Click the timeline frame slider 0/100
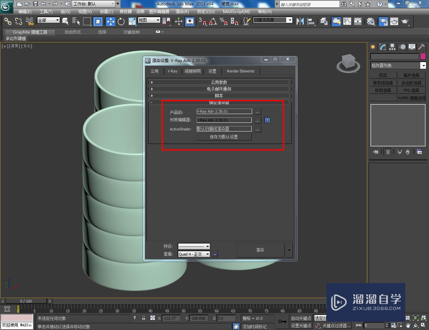This screenshot has height=330, width=429. coord(26,301)
